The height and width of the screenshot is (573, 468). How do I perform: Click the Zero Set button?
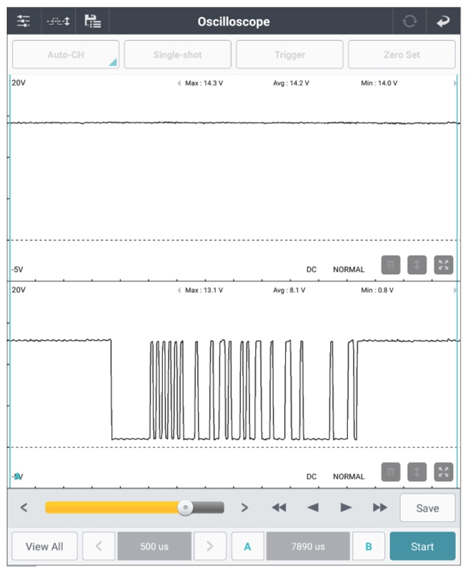402,54
